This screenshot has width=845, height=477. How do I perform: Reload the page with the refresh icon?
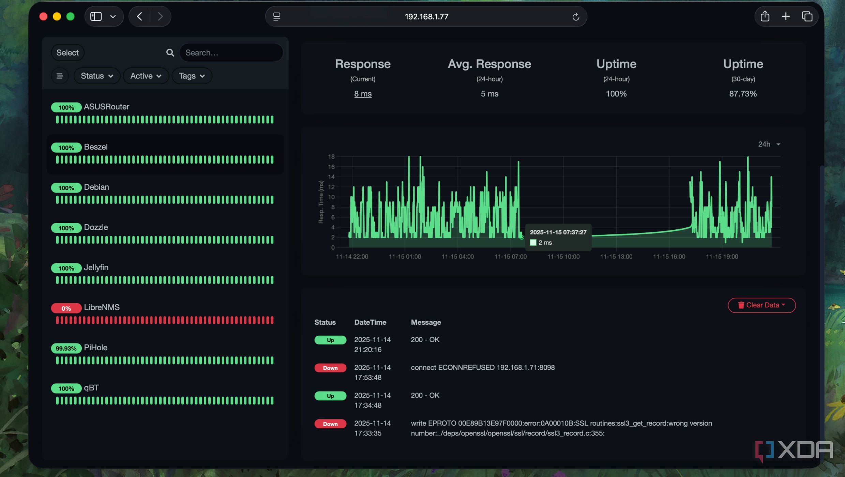(576, 16)
